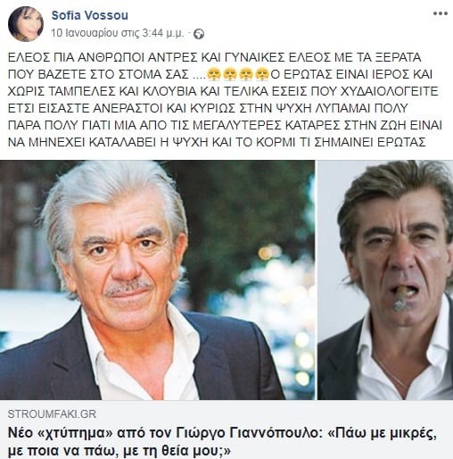Click the globe public privacy icon
453x459 pixels.
coord(199,34)
